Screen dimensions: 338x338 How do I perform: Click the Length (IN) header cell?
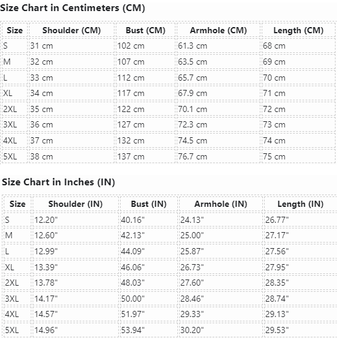[x=300, y=204]
